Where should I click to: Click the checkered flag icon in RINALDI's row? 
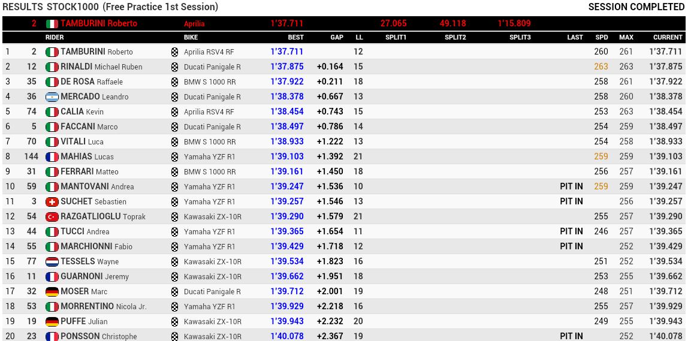click(x=174, y=67)
